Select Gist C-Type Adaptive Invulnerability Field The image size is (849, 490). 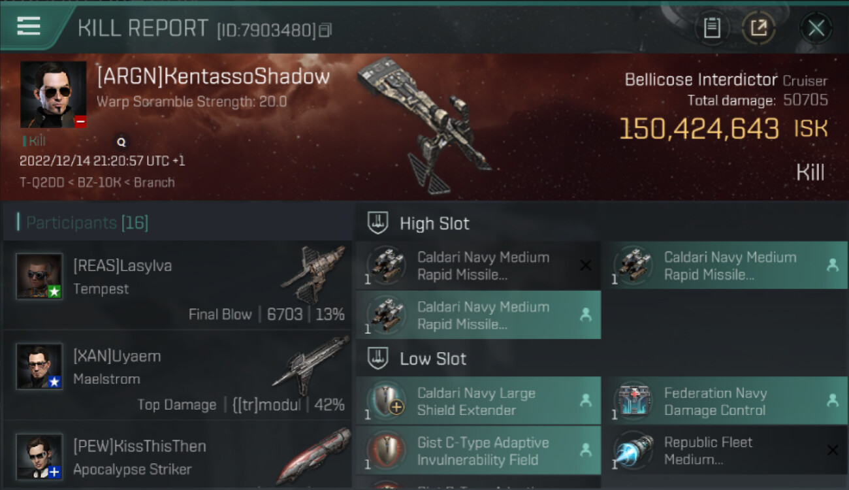pyautogui.click(x=478, y=450)
